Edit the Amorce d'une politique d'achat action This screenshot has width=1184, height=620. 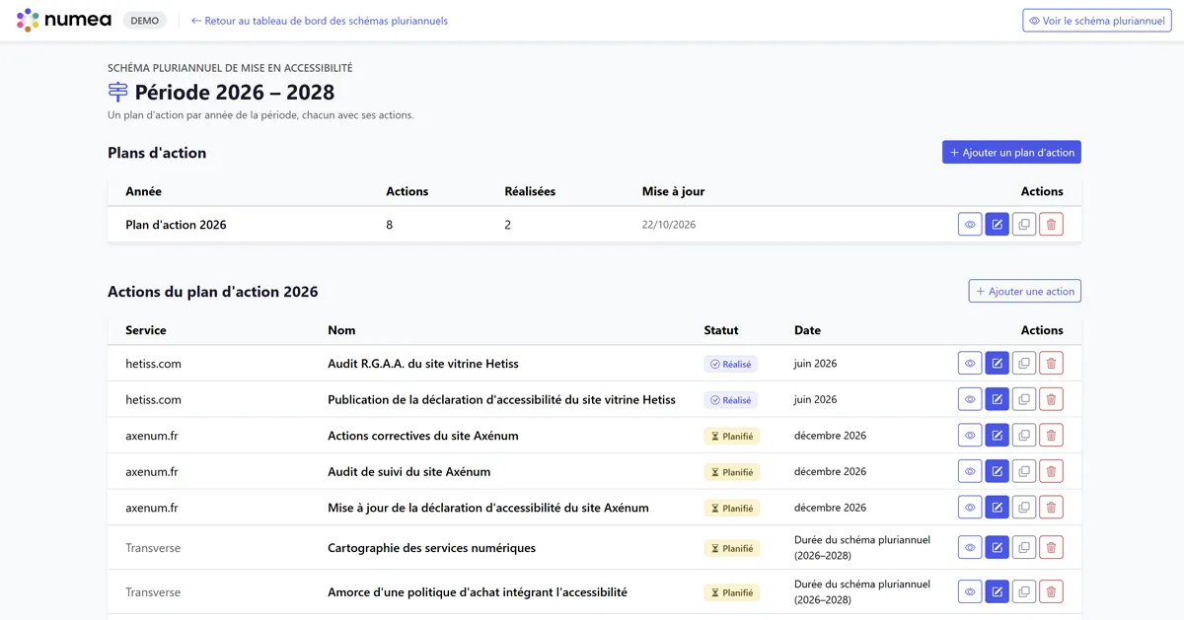click(997, 591)
